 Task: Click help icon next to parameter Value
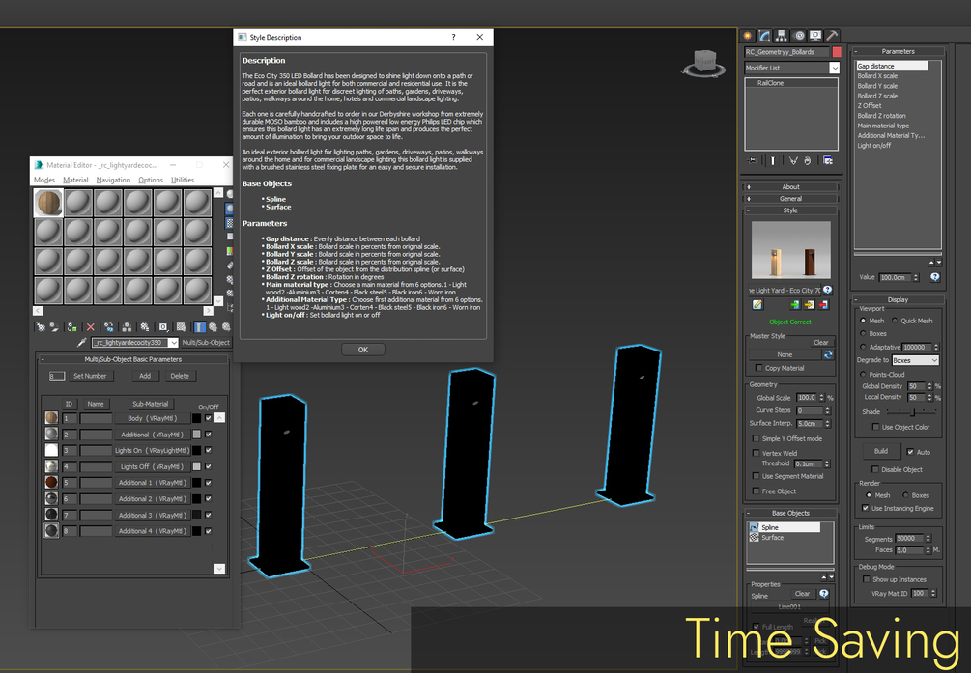(935, 277)
